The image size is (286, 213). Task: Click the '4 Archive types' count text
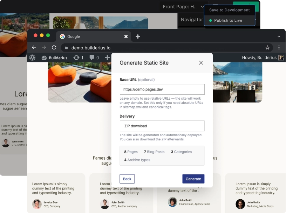pyautogui.click(x=137, y=160)
